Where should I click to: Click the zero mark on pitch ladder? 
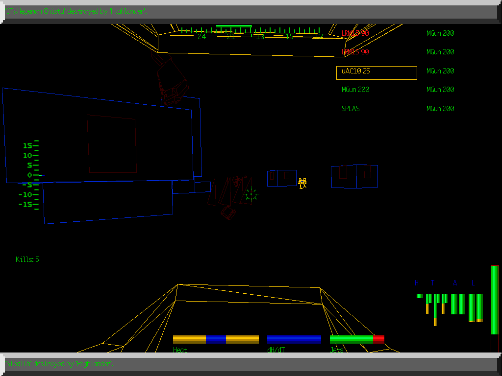32,175
